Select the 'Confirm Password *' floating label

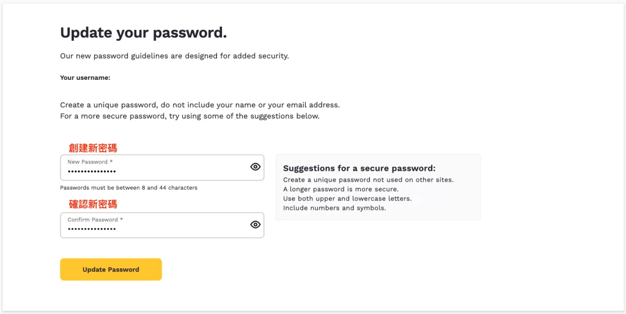coord(95,219)
